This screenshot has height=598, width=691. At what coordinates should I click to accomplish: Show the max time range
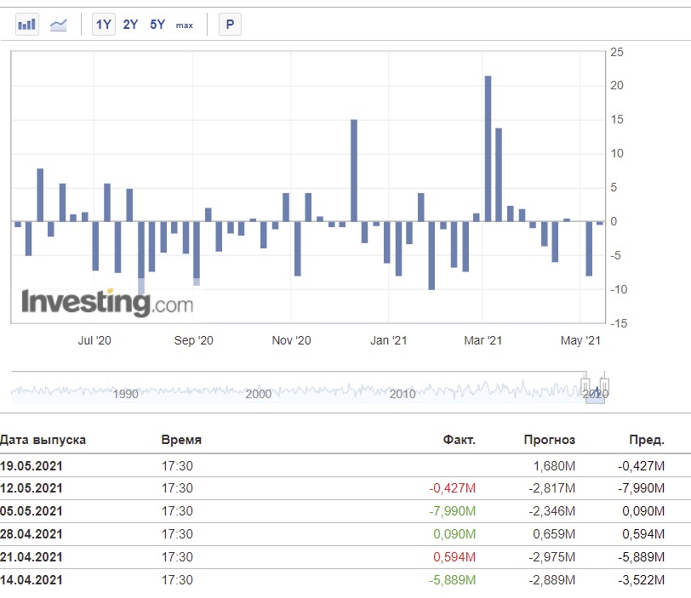[184, 26]
